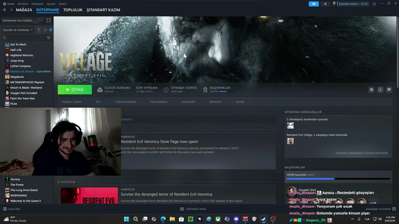Open the Oyunlar menu
Screen dimensions: 399x224
click(51, 4)
